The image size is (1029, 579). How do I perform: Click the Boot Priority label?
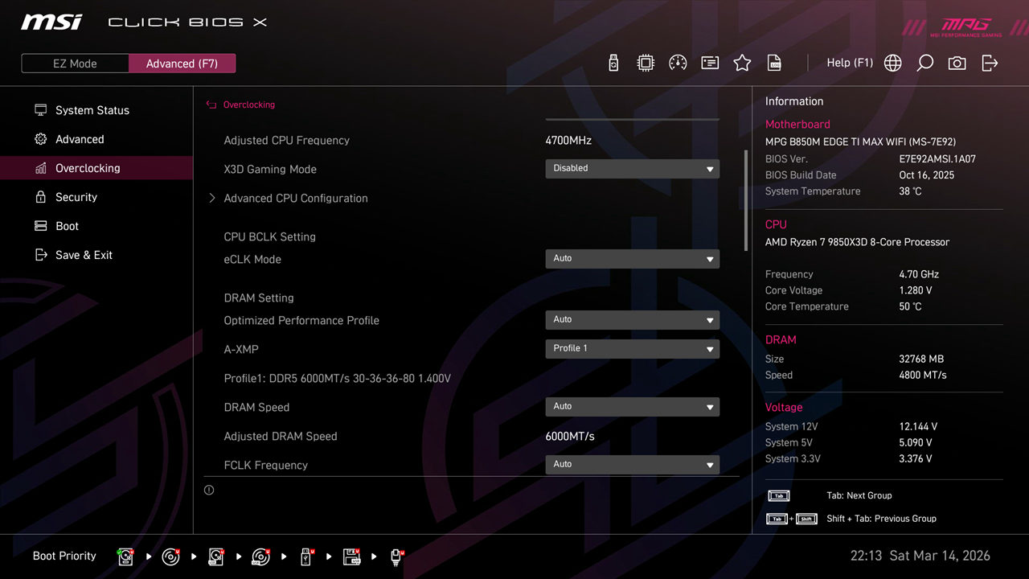pyautogui.click(x=64, y=556)
